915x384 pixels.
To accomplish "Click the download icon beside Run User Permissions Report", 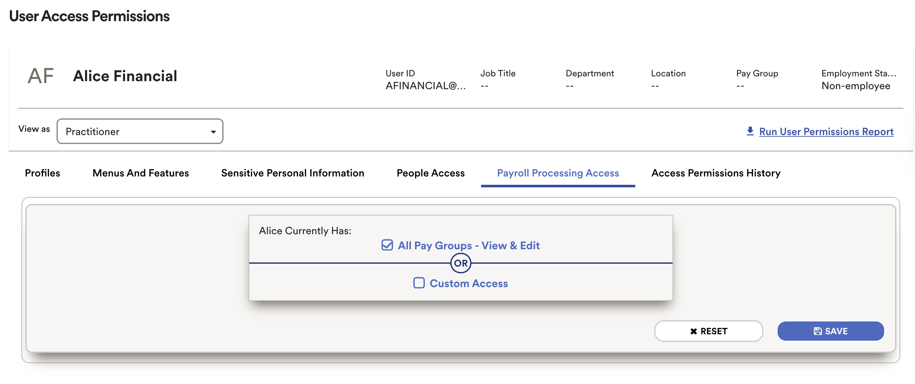I will 750,131.
